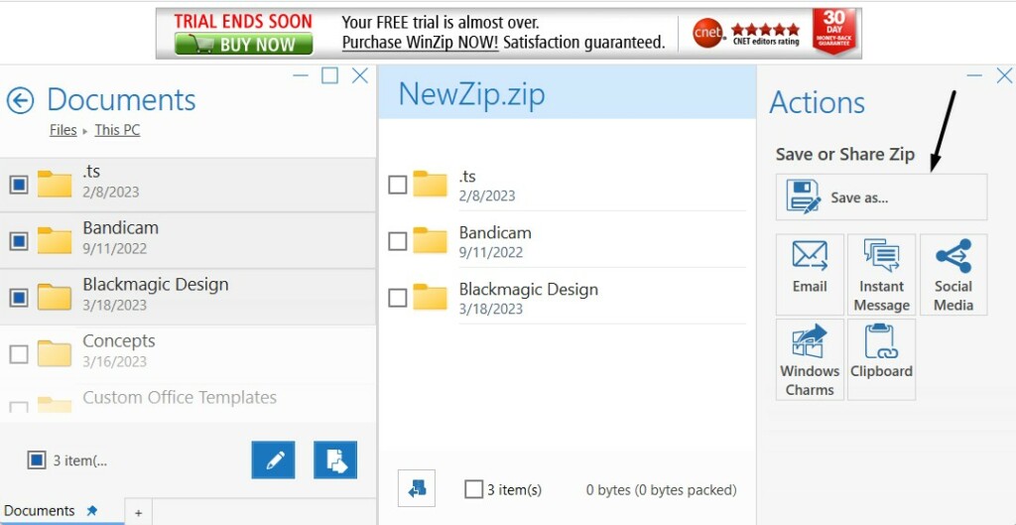Select the Documents tab at bottom
This screenshot has height=525, width=1016.
click(40, 511)
